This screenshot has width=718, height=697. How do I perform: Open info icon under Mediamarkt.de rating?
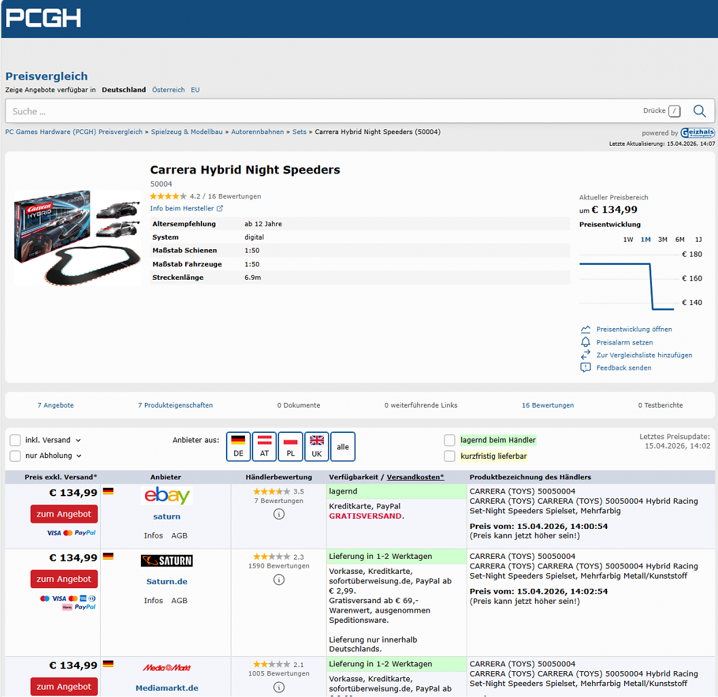tap(279, 687)
